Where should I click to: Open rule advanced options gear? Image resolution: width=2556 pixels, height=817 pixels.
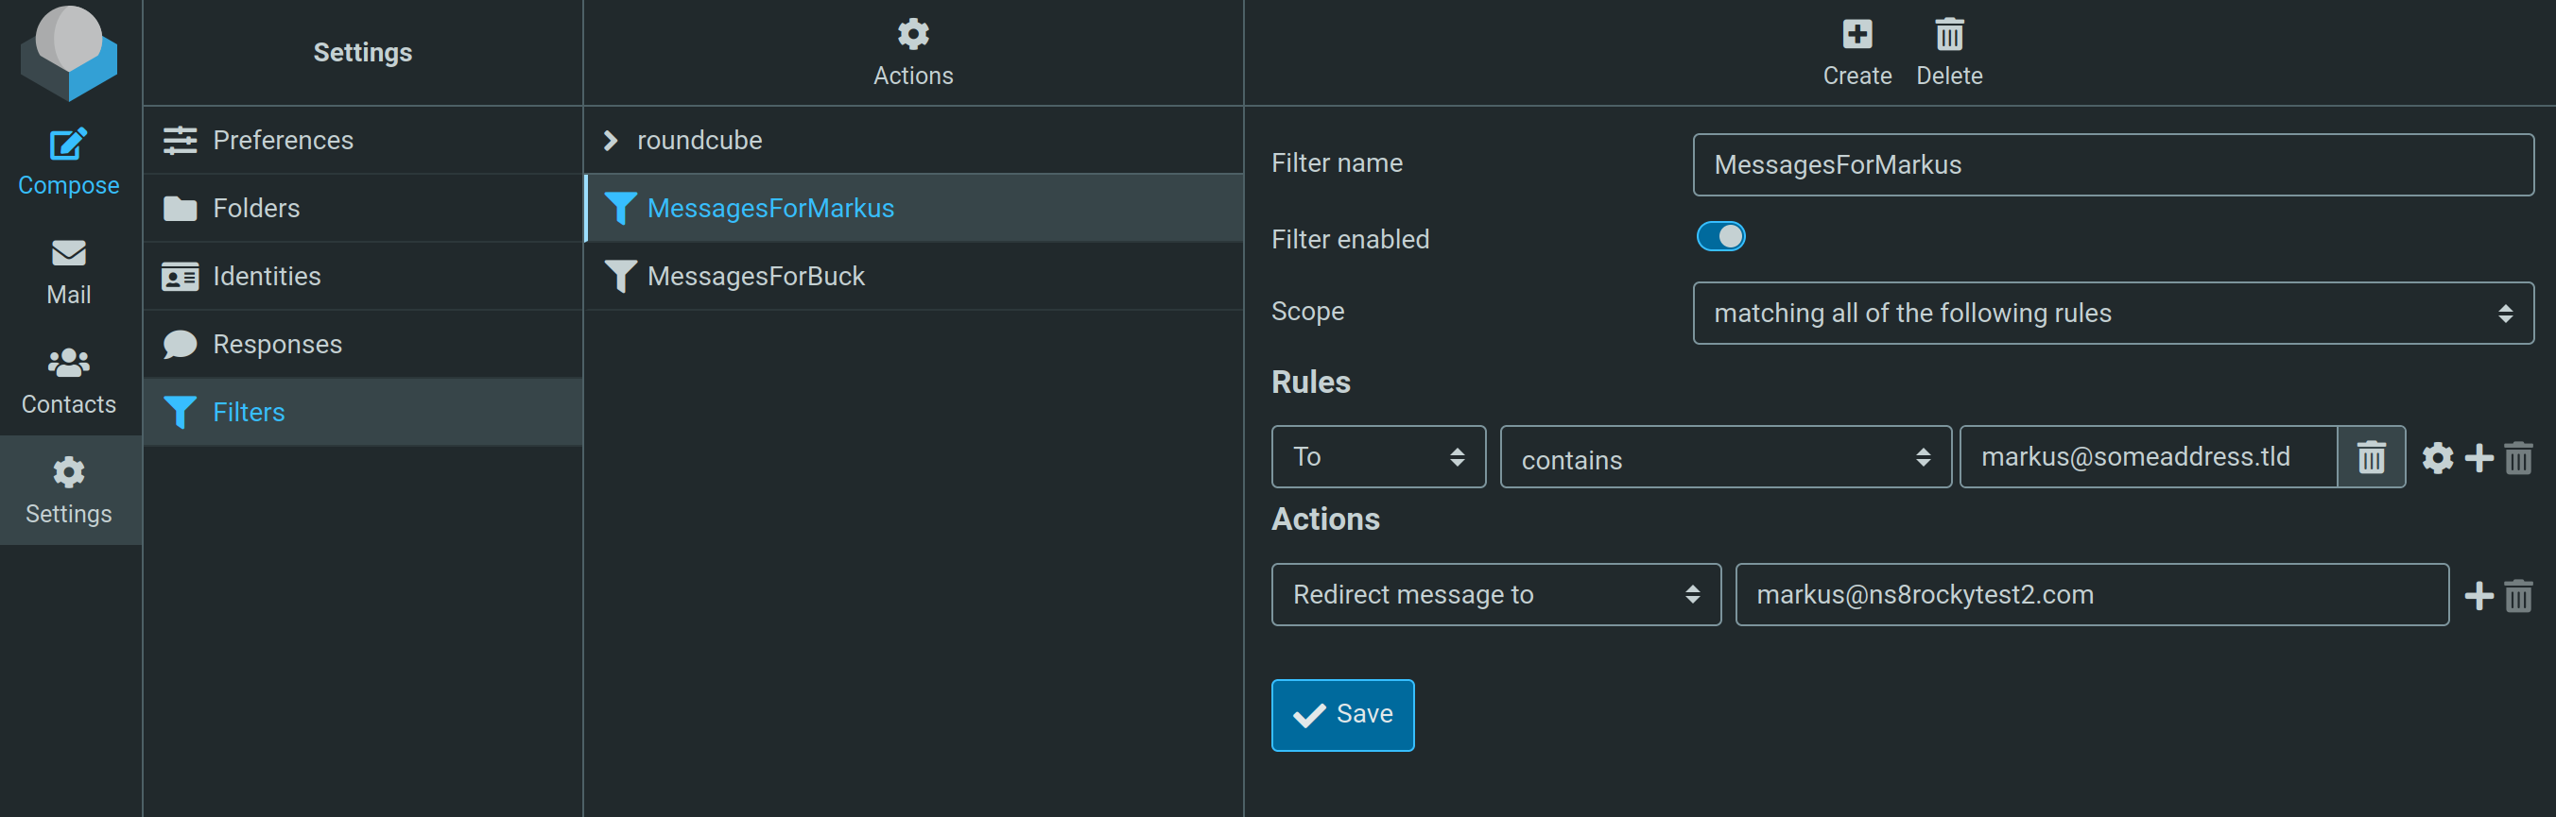2437,457
